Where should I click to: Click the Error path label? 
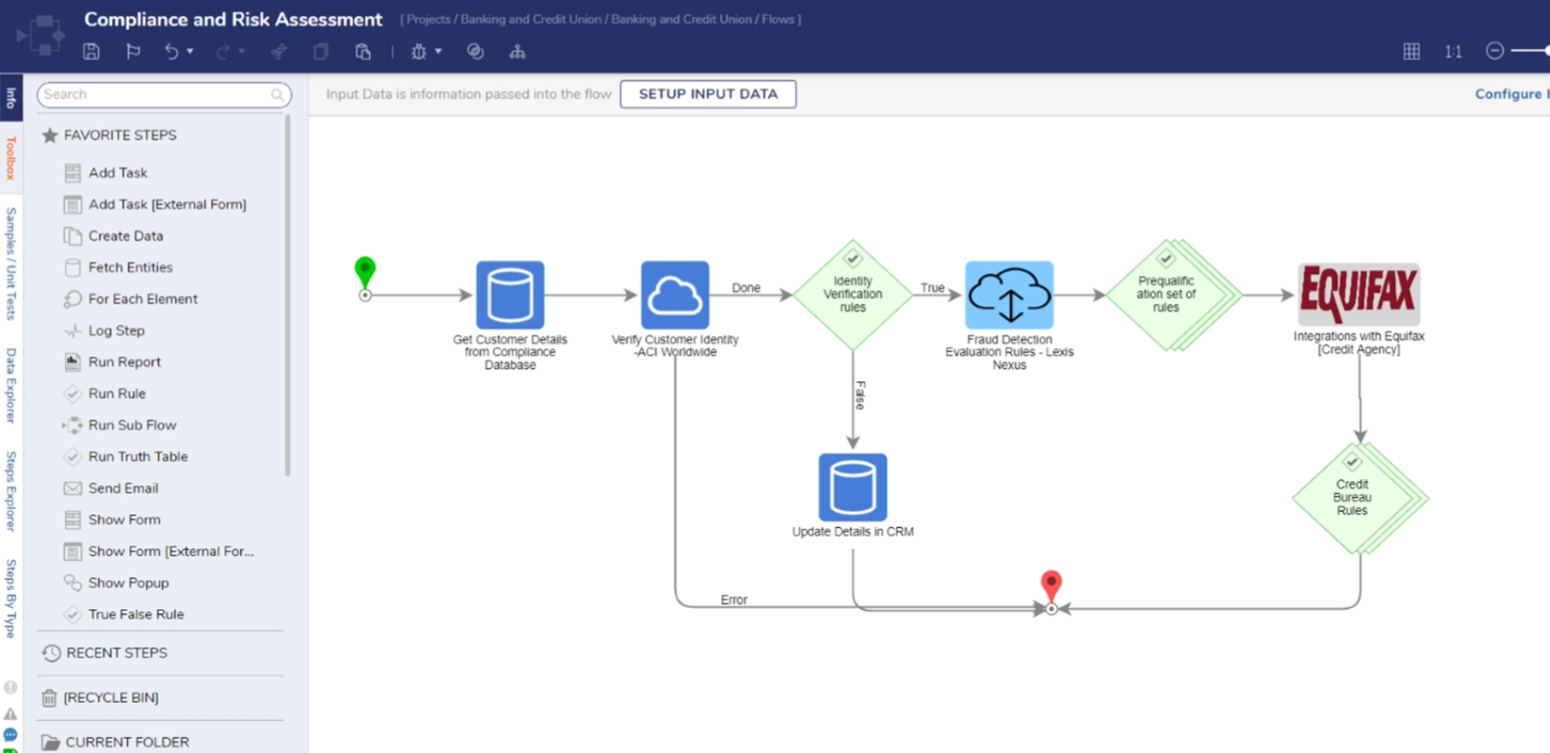click(x=734, y=599)
